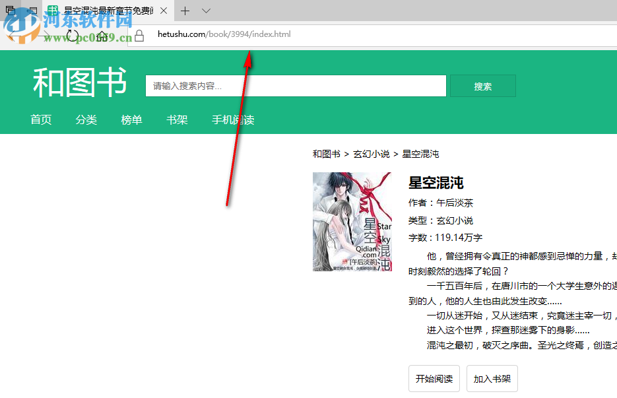Click inside the search content input field
Screen dimensions: 617x398
pos(295,86)
